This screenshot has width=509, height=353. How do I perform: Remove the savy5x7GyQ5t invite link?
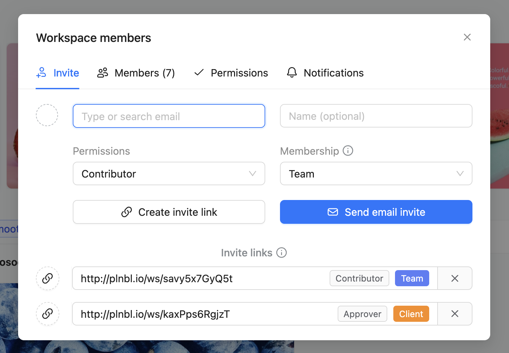(455, 279)
